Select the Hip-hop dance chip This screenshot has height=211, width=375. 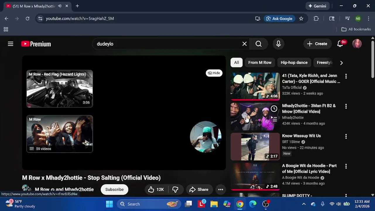pyautogui.click(x=294, y=62)
